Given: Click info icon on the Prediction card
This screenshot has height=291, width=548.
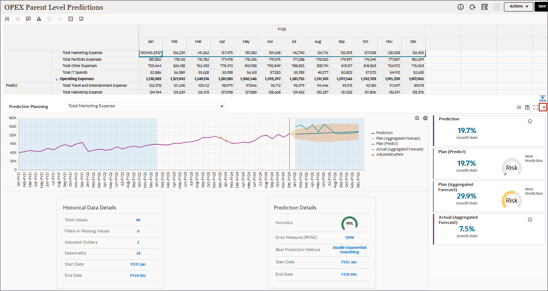Looking at the screenshot, I should (x=530, y=121).
